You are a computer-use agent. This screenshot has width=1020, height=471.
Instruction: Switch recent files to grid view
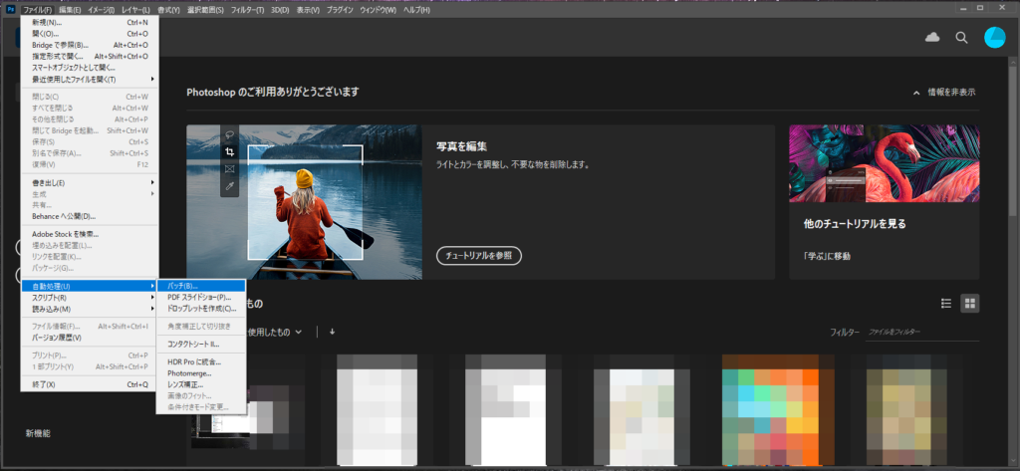click(x=970, y=303)
